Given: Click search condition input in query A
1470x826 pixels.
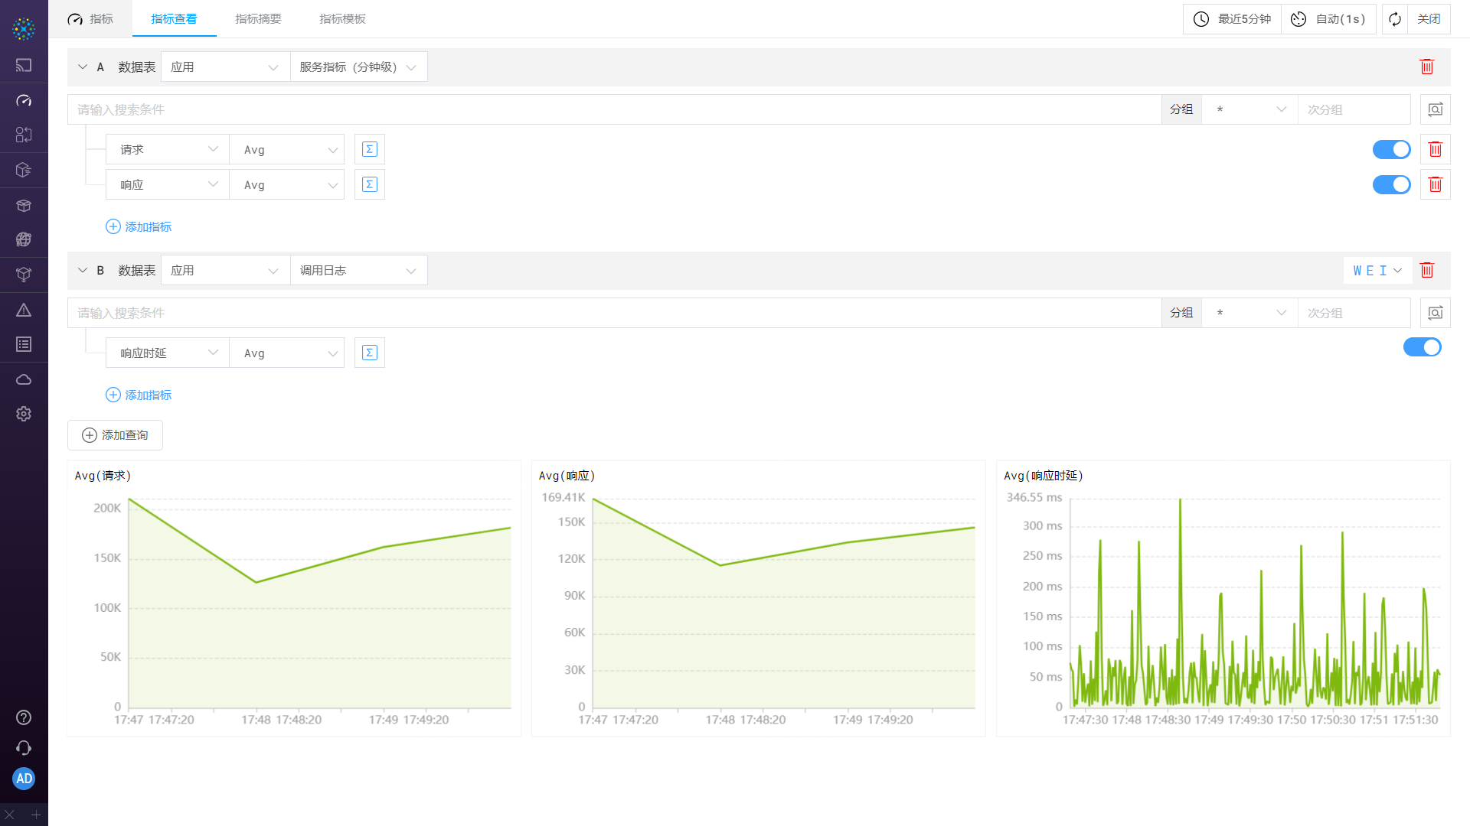Looking at the screenshot, I should (x=612, y=109).
